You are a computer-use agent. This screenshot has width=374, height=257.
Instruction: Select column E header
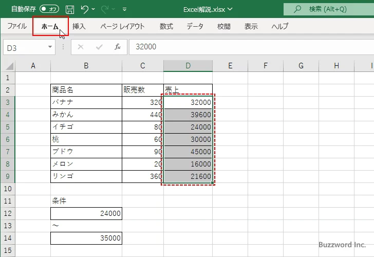230,66
